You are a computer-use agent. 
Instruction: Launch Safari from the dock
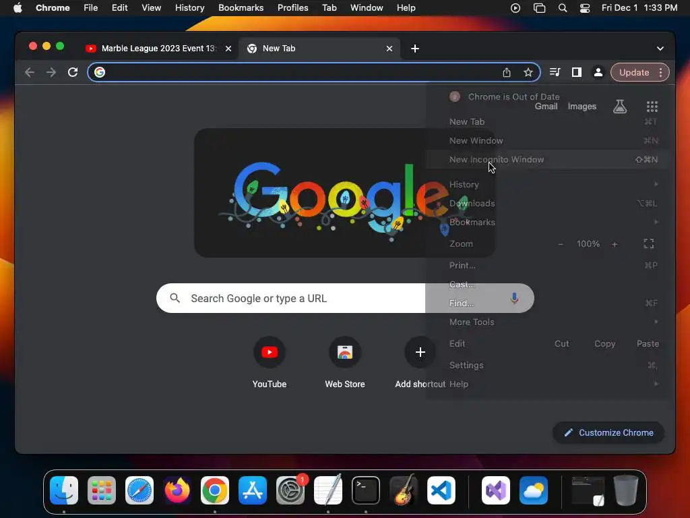pos(139,490)
